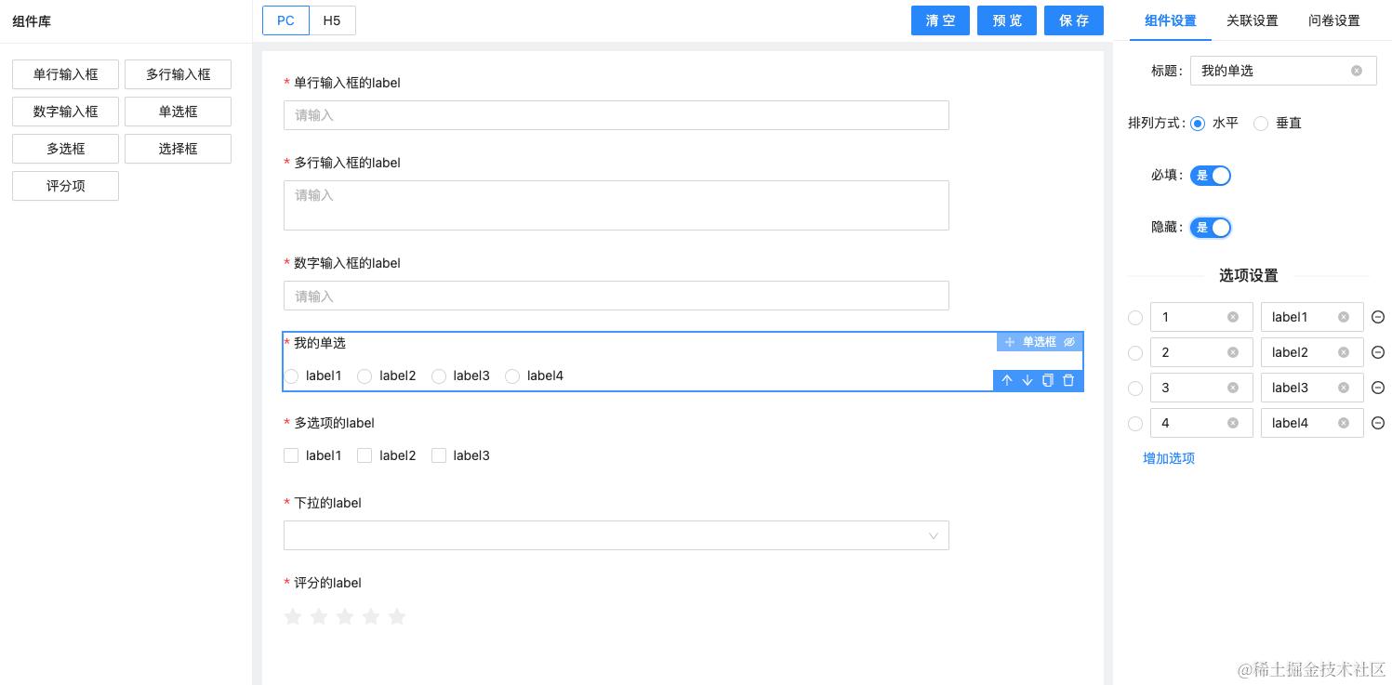The width and height of the screenshot is (1392, 685).
Task: Click the hidden-eye icon beside 单选框 tag
Action: pyautogui.click(x=1069, y=342)
